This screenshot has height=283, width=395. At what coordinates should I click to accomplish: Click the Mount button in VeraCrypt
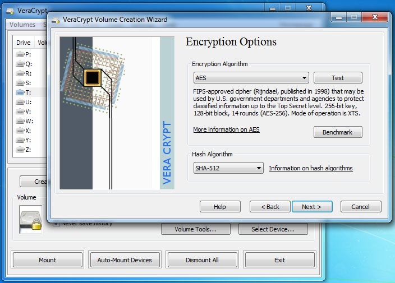48,260
